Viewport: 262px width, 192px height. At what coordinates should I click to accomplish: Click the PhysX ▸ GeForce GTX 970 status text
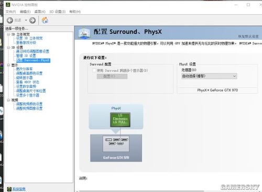[217, 90]
